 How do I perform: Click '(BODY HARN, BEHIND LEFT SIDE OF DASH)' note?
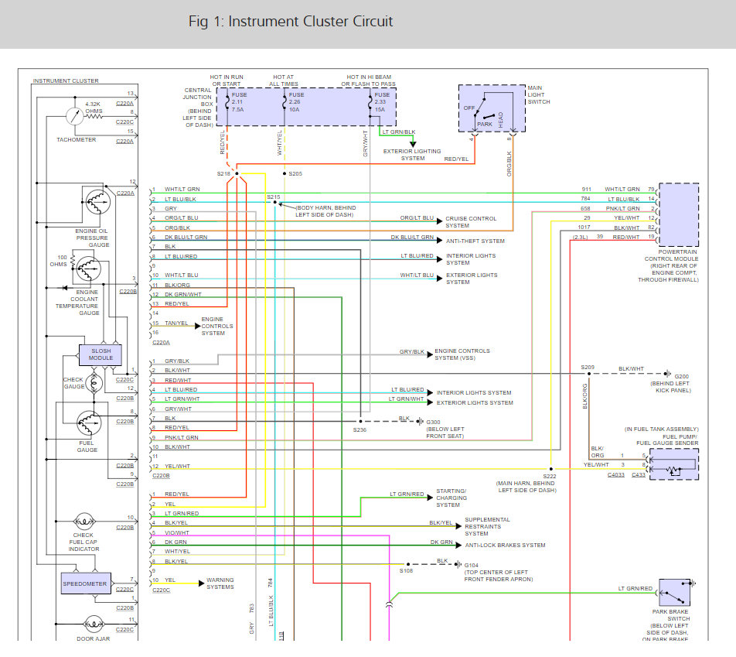[325, 211]
